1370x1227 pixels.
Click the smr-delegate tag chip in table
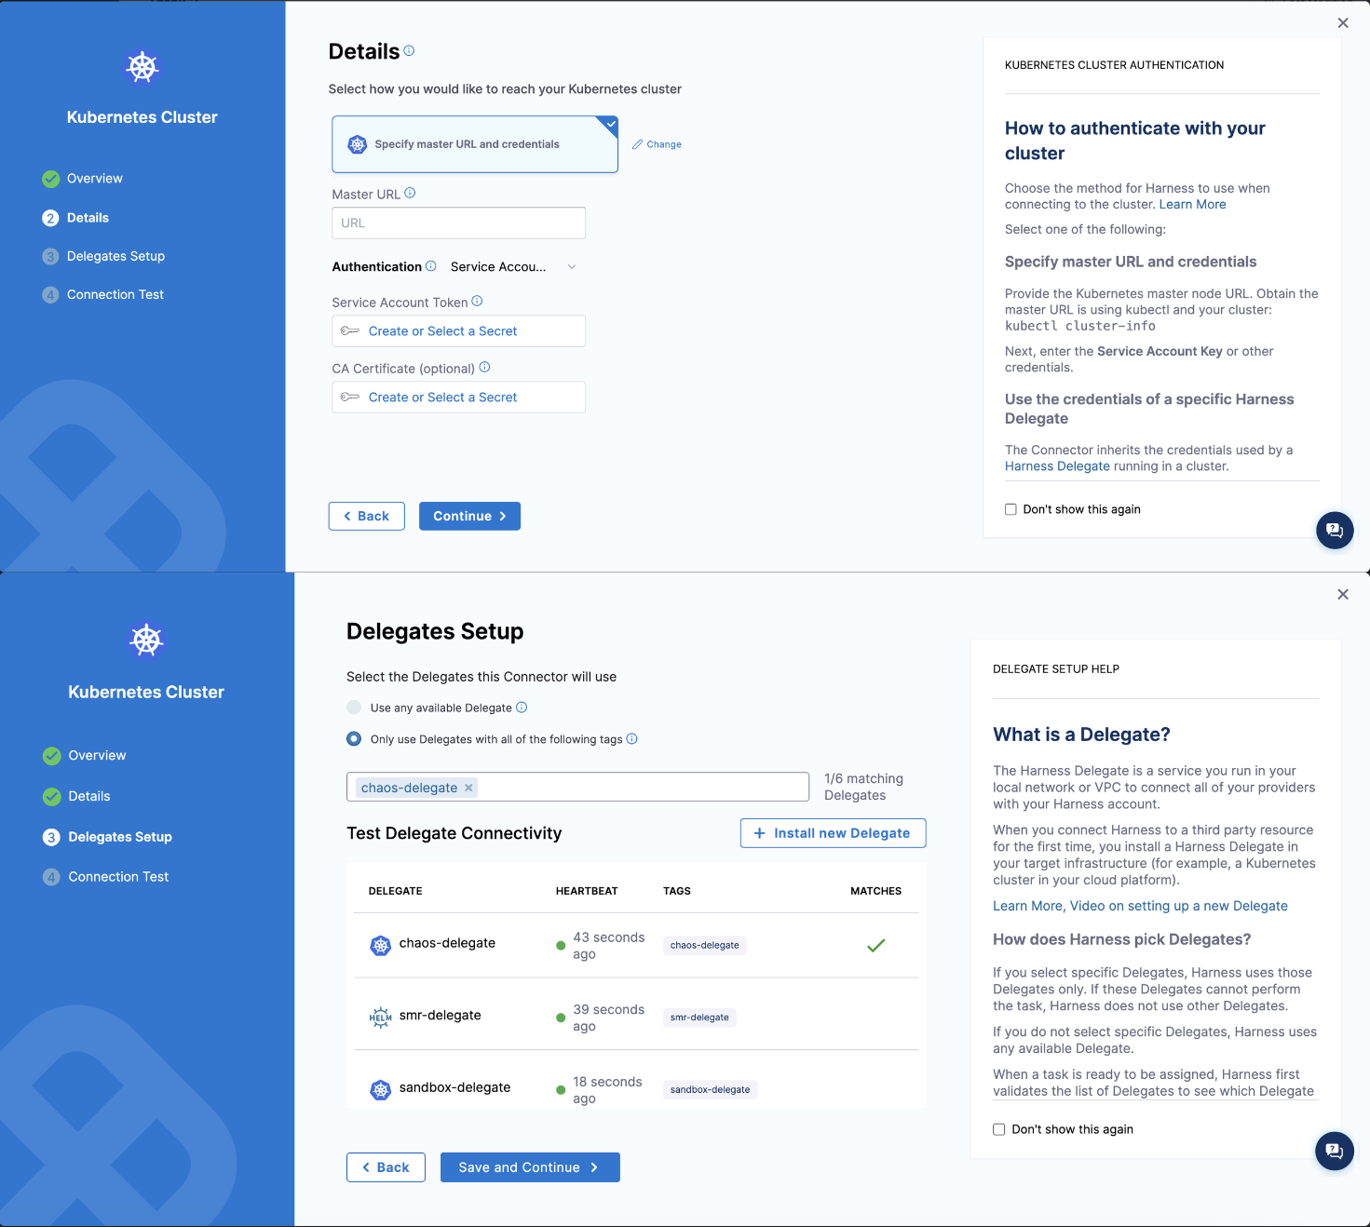click(x=699, y=1018)
